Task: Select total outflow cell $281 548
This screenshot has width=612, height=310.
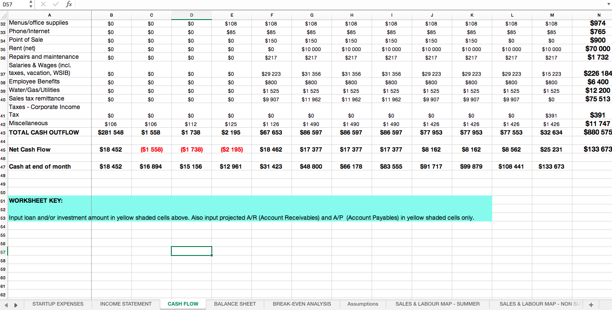Action: [x=110, y=132]
